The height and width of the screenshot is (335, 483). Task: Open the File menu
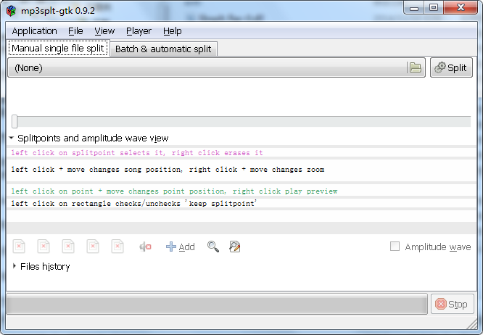click(75, 31)
